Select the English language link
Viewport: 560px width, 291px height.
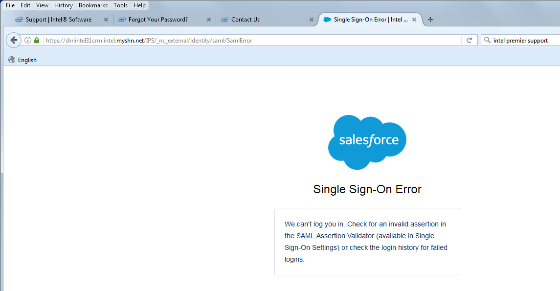[x=27, y=60]
